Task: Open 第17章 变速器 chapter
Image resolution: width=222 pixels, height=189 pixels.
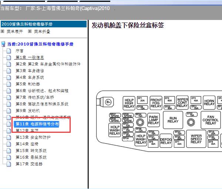Action: coord(29,164)
